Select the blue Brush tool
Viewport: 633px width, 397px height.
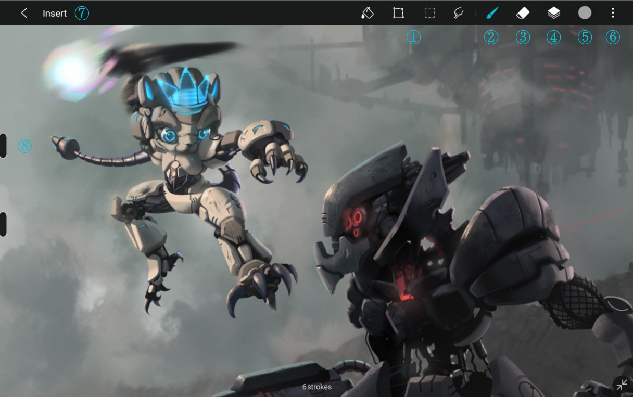[491, 13]
